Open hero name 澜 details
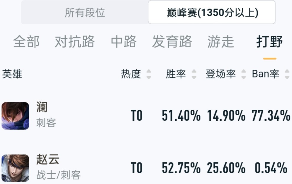 tap(42, 107)
